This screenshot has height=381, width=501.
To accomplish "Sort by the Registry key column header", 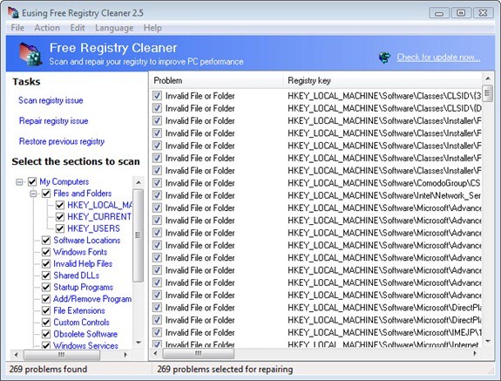I will (x=383, y=80).
